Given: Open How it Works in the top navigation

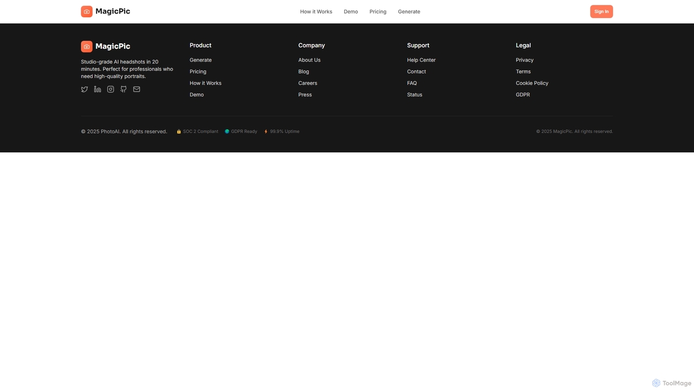Looking at the screenshot, I should [316, 11].
